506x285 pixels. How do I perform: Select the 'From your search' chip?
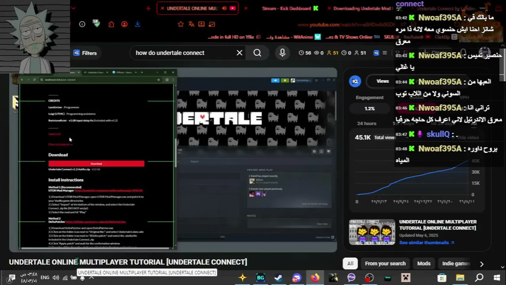tap(385, 264)
